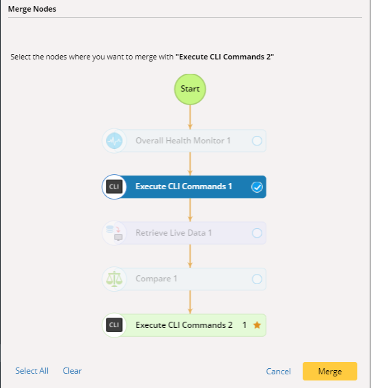Click the yellow Merge button
The image size is (371, 388).
(x=330, y=371)
